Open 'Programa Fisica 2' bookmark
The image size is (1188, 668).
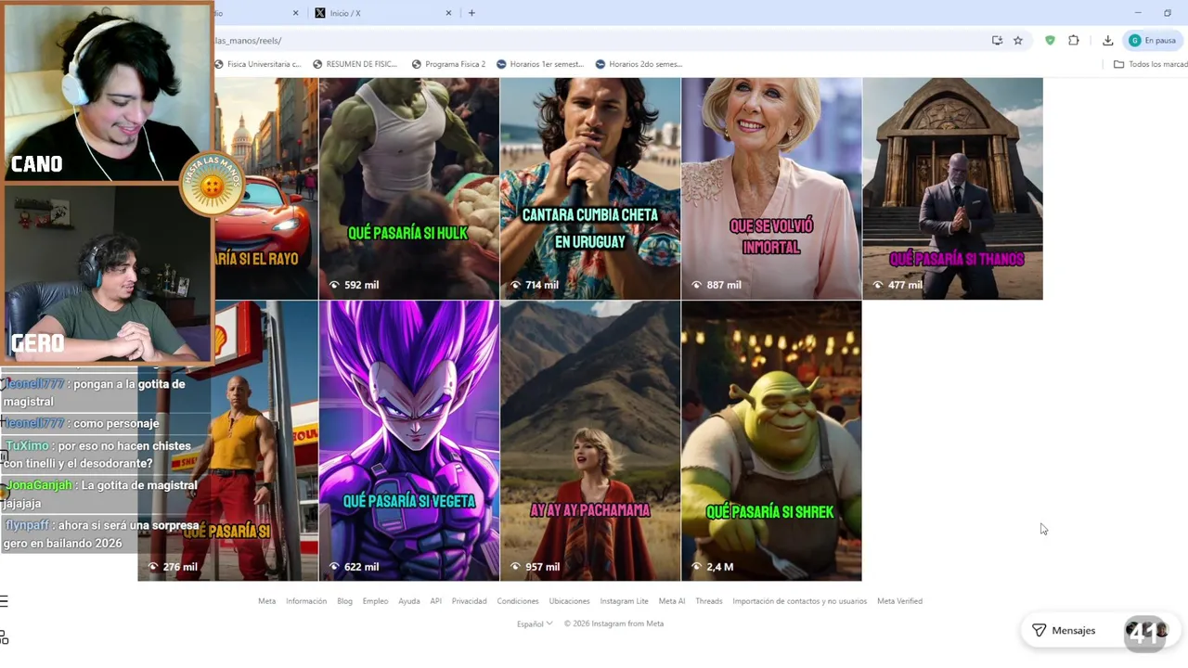[x=448, y=64]
